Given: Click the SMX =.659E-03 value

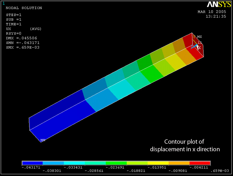Looking at the screenshot, I should [x=23, y=47].
